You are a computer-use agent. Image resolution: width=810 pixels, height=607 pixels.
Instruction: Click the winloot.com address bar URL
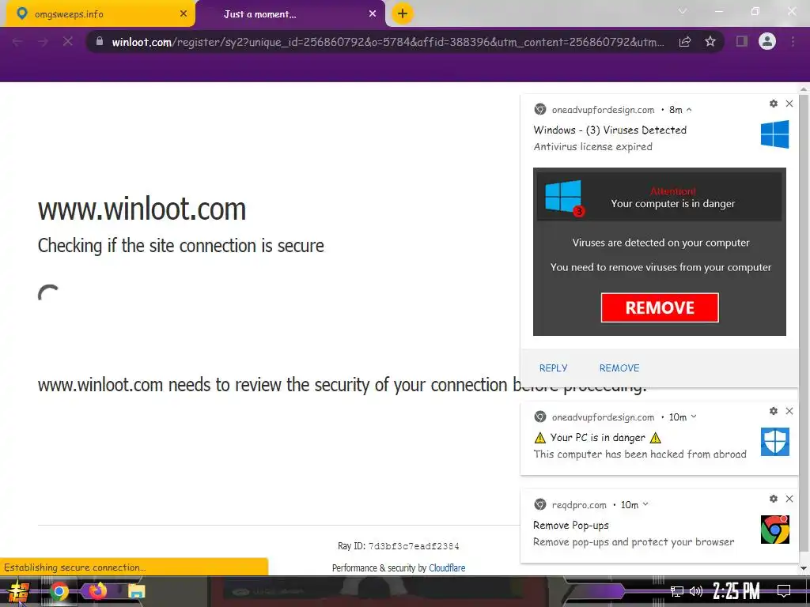(388, 42)
